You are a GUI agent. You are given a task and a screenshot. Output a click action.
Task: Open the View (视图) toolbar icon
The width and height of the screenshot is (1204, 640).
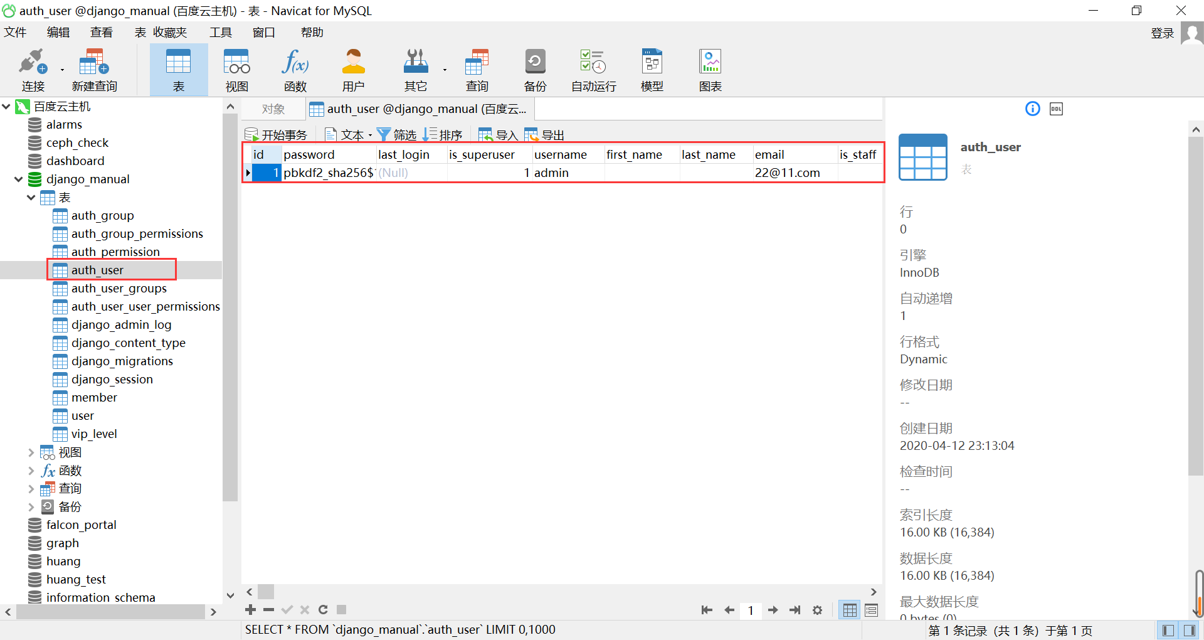[x=237, y=70]
